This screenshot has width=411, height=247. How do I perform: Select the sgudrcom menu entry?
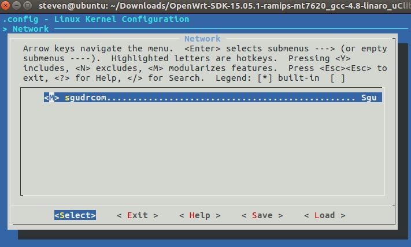[x=213, y=98]
